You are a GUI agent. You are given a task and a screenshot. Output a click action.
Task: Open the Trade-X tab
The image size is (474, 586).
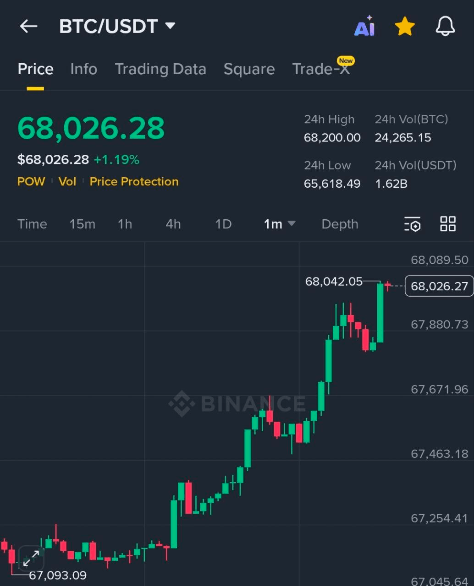321,69
